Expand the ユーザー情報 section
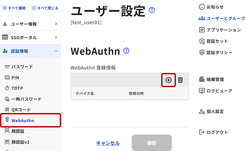 pyautogui.click(x=30, y=24)
